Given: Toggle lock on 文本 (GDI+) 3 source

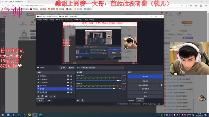Looking at the screenshot, I should pos(71,76).
